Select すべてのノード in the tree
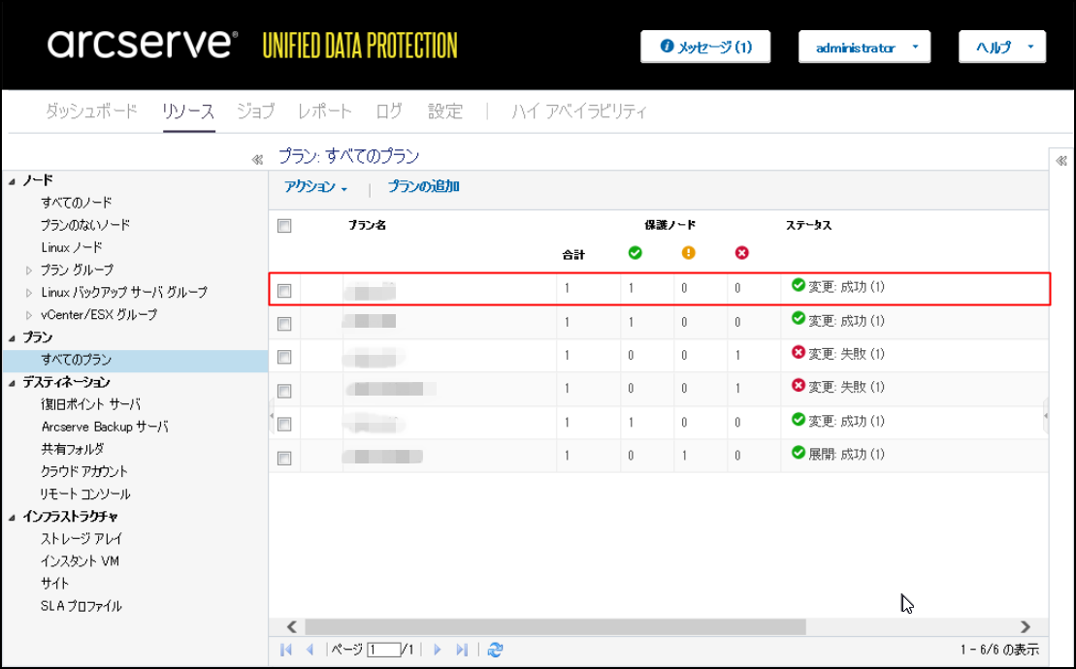 click(x=77, y=203)
